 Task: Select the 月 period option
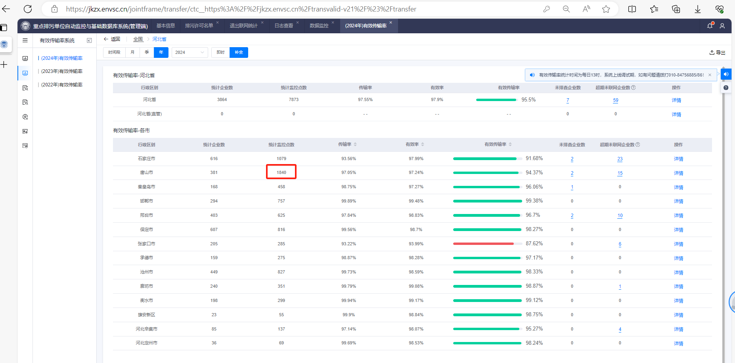(132, 52)
